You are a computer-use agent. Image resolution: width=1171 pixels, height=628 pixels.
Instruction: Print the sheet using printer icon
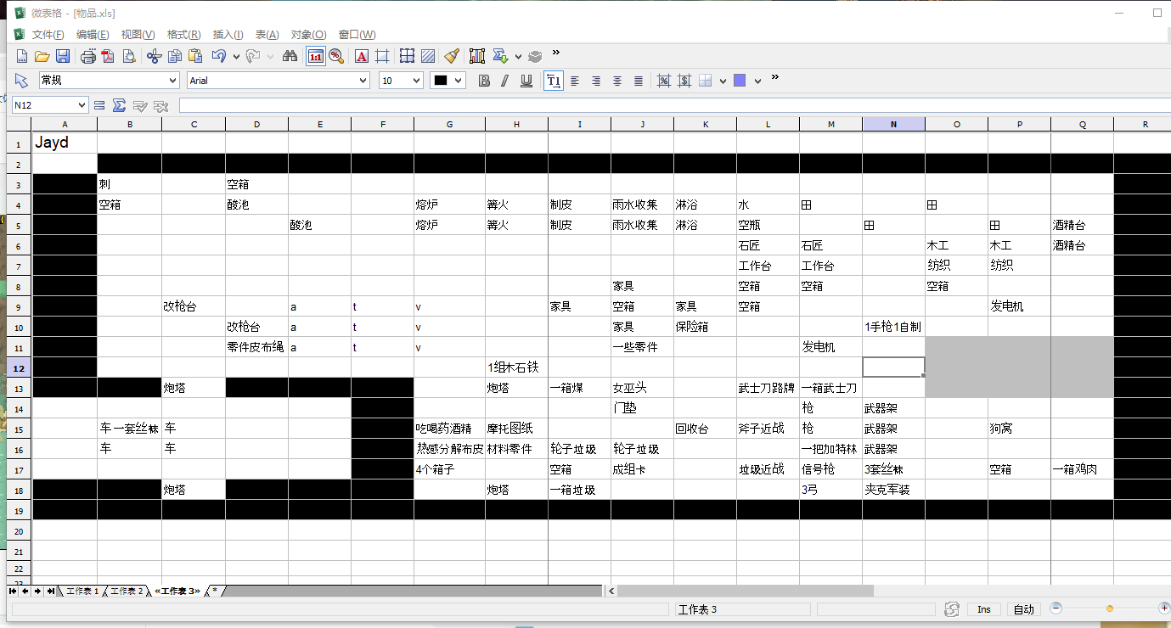(88, 56)
